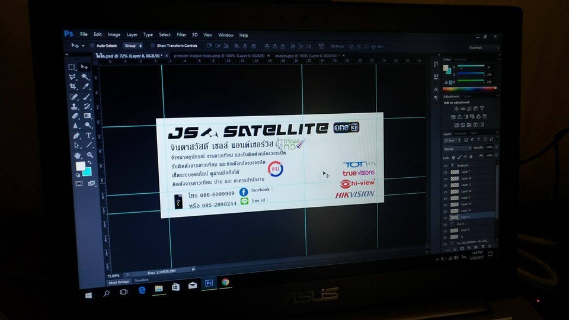Open the Normal blend mode dropdown

pos(457,149)
